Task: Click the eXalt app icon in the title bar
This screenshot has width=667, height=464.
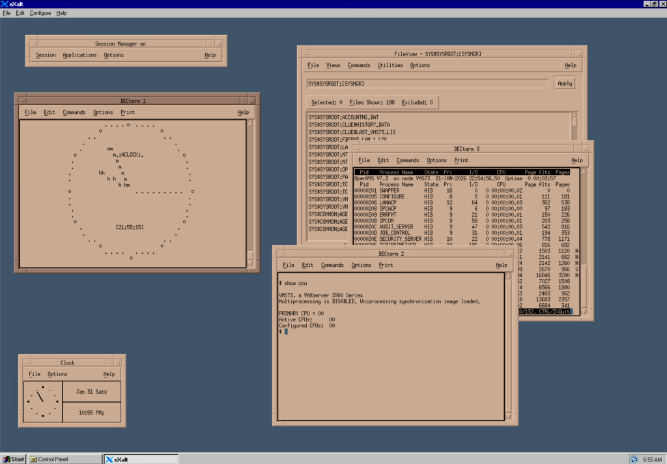Action: coord(5,4)
